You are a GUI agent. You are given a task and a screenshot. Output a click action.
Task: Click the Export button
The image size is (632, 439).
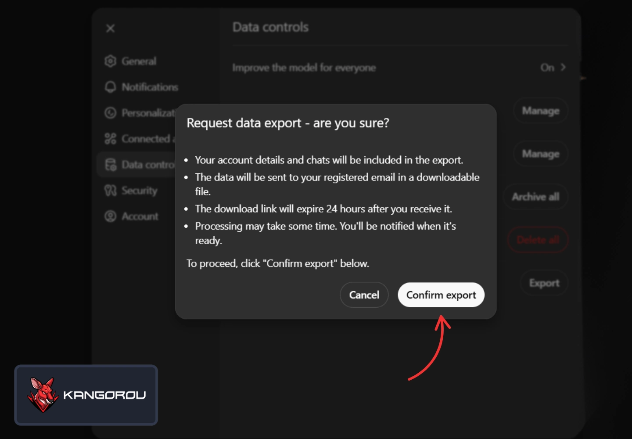pyautogui.click(x=544, y=283)
